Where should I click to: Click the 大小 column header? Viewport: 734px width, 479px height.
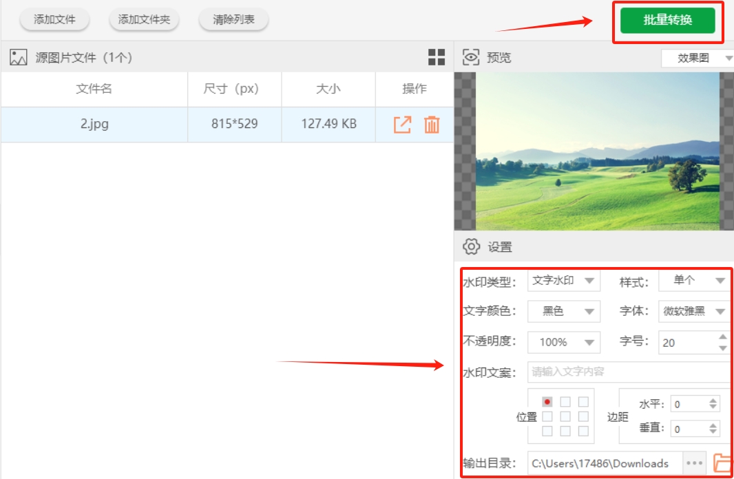pyautogui.click(x=328, y=89)
